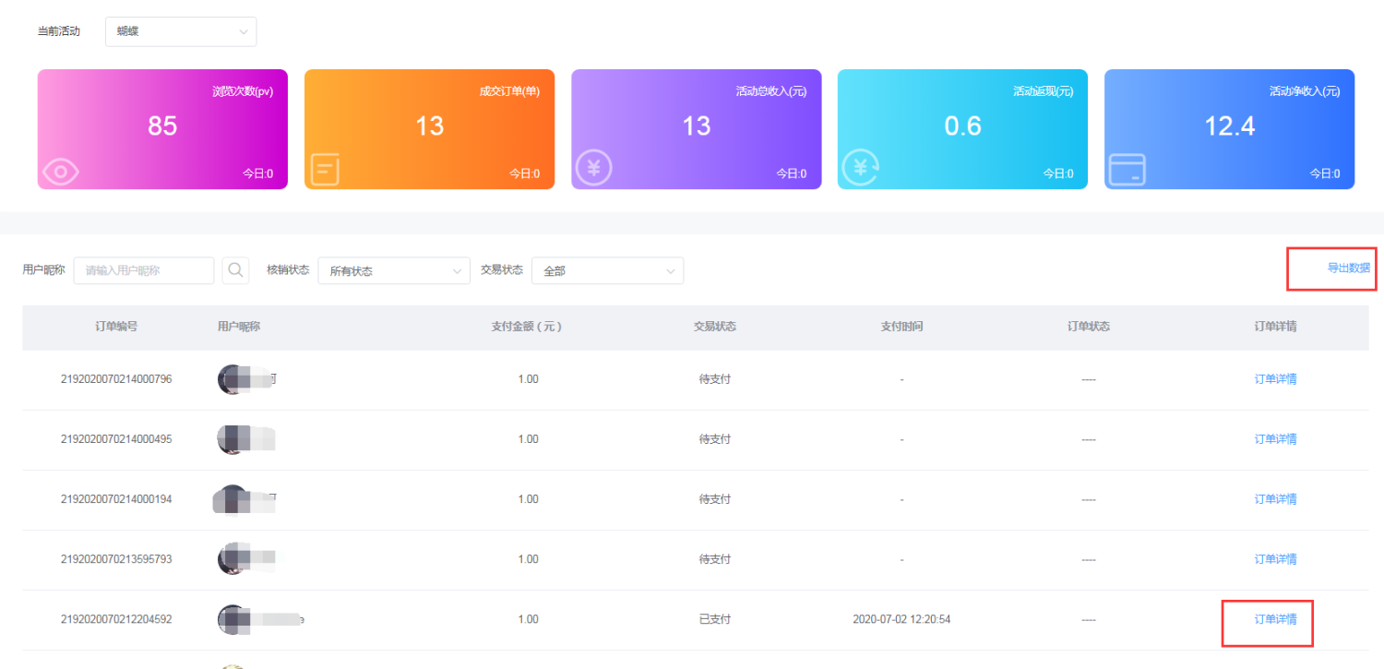Open the current activity dropdown showing 蝴蝶
The image size is (1384, 669).
(181, 31)
